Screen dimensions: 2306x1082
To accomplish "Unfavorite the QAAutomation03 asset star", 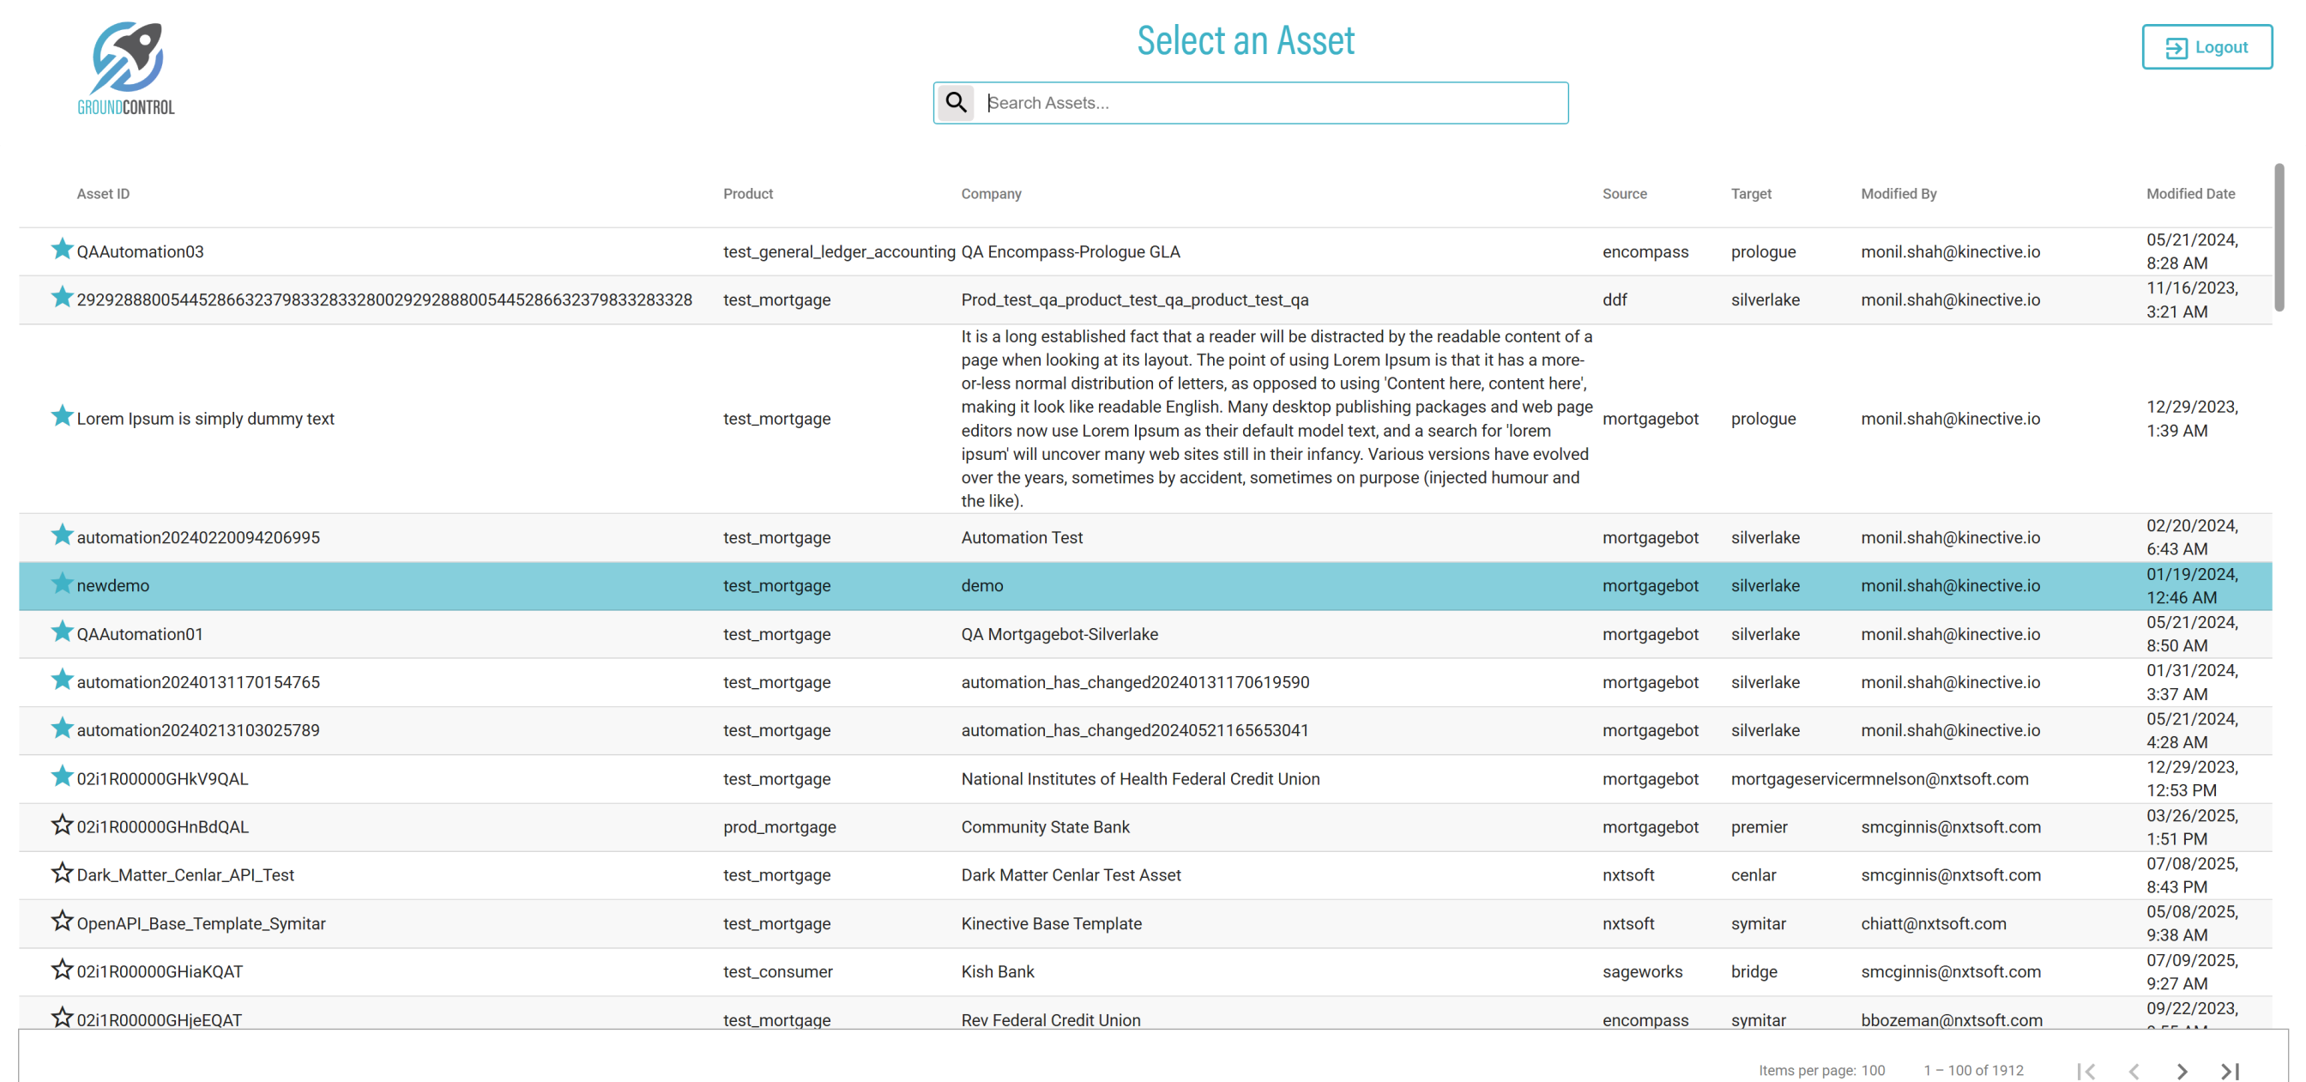I will point(62,249).
